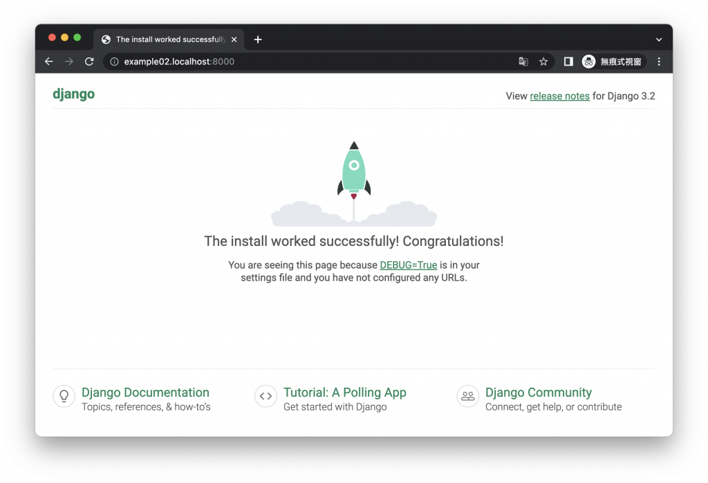Close the 'The install worked successfully' tab
This screenshot has height=483, width=708.
pos(234,39)
